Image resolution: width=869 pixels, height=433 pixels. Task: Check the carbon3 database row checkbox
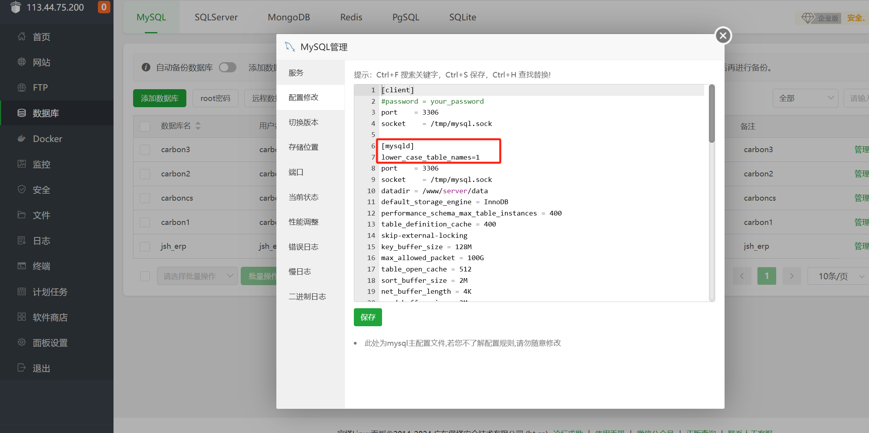(x=145, y=149)
